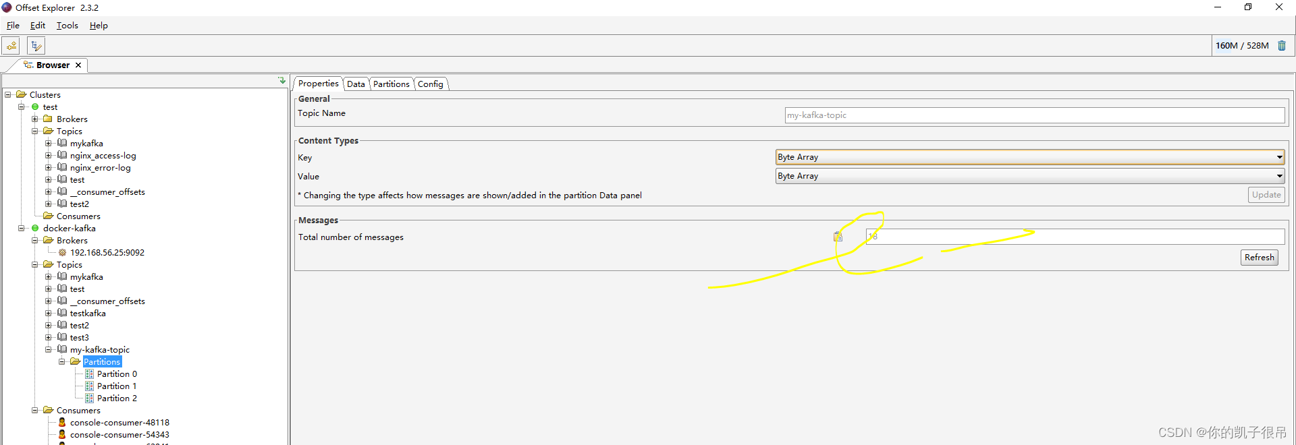This screenshot has width=1296, height=445.
Task: Collapse the Consumers folder under docker-kafka
Action: tap(35, 410)
